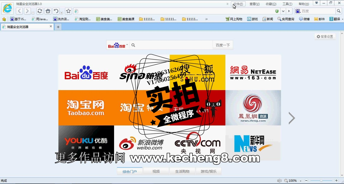Image resolution: width=344 pixels, height=184 pixels.
Task: Open a new tab with plus button
Action: pos(58,27)
